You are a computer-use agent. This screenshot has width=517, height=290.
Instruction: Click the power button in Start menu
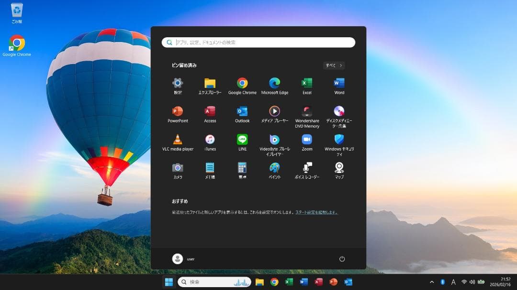pos(342,259)
